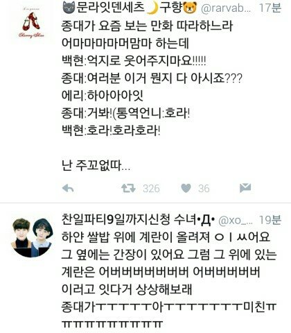Screen dimensions: 291x333
Task: Open the tweet starting 하얀 쌀밥 위에
Action: (169, 280)
